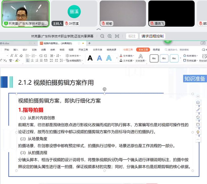Click 转智能图形 convert button
Viewport: 207px width, 184px height.
tap(74, 60)
